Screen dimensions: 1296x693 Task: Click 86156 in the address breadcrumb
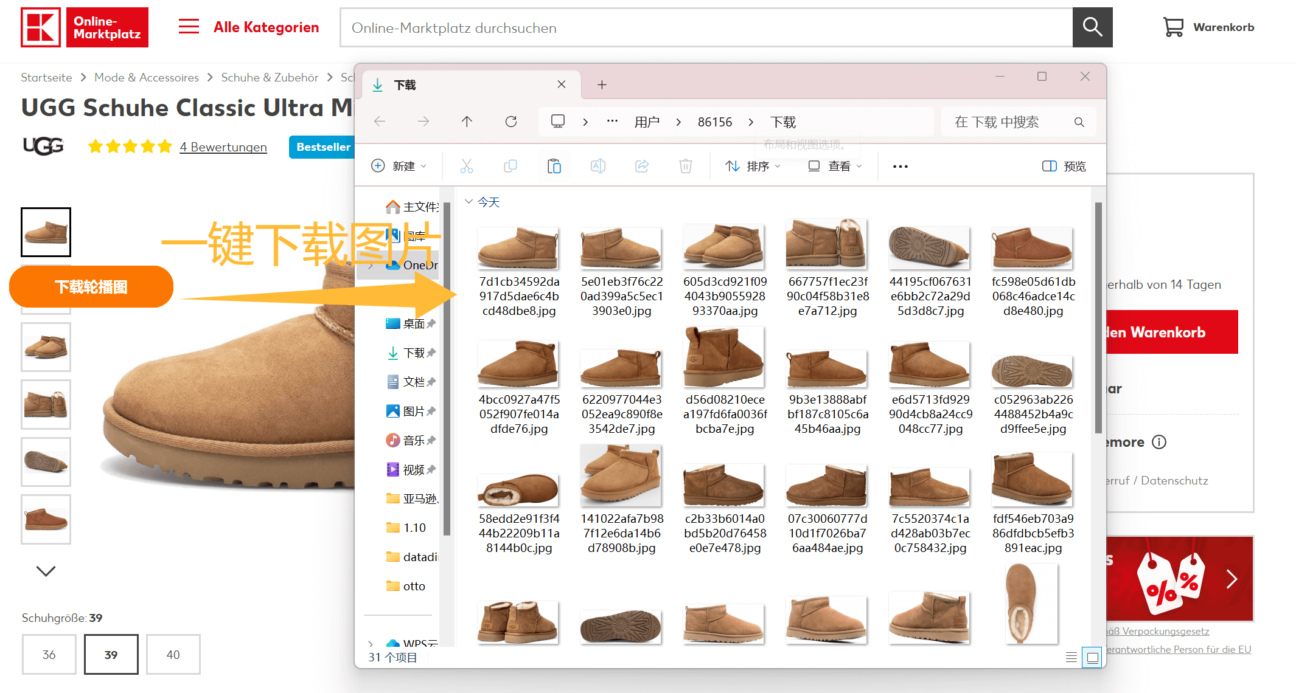(715, 122)
